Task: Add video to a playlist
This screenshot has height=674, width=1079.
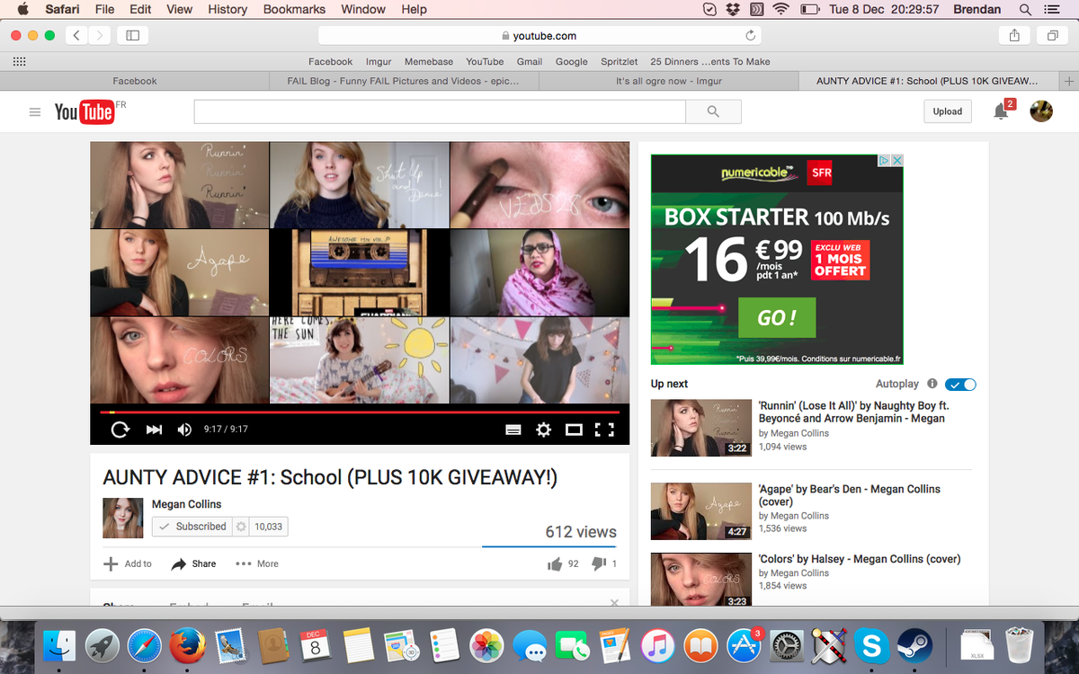Action: coord(128,564)
